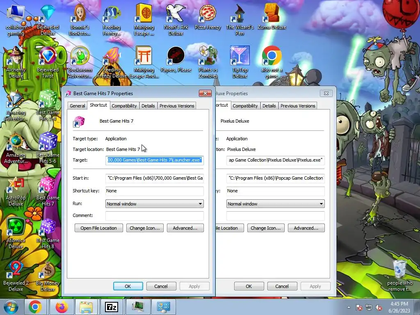The height and width of the screenshot is (315, 420).
Task: Confirm with OK in Best Game Hits 7 Properties
Action: pos(128,286)
